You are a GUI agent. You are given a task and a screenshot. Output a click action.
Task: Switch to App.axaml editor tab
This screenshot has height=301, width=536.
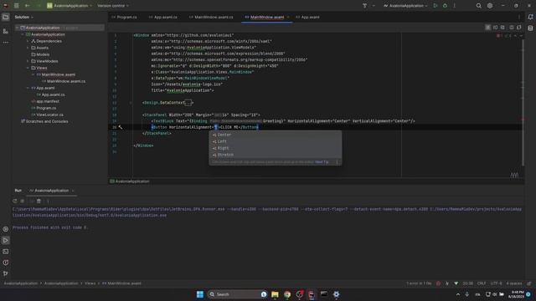[x=307, y=17]
